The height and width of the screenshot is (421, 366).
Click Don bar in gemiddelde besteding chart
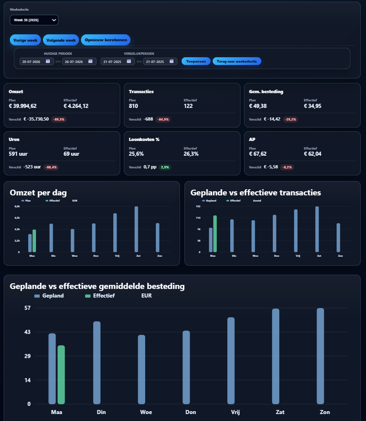(x=186, y=367)
